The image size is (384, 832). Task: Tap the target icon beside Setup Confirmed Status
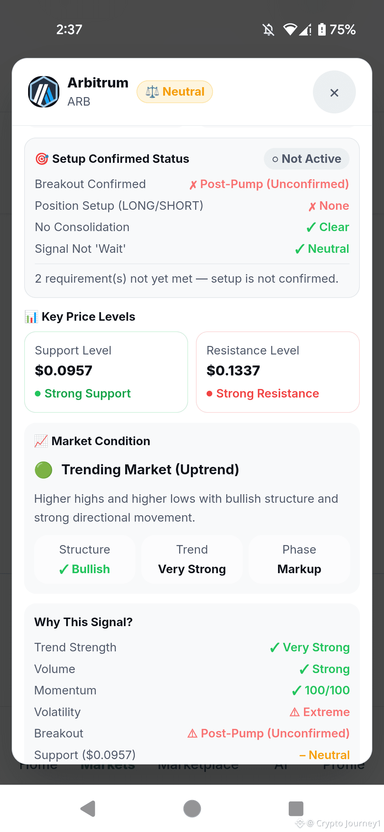point(42,159)
